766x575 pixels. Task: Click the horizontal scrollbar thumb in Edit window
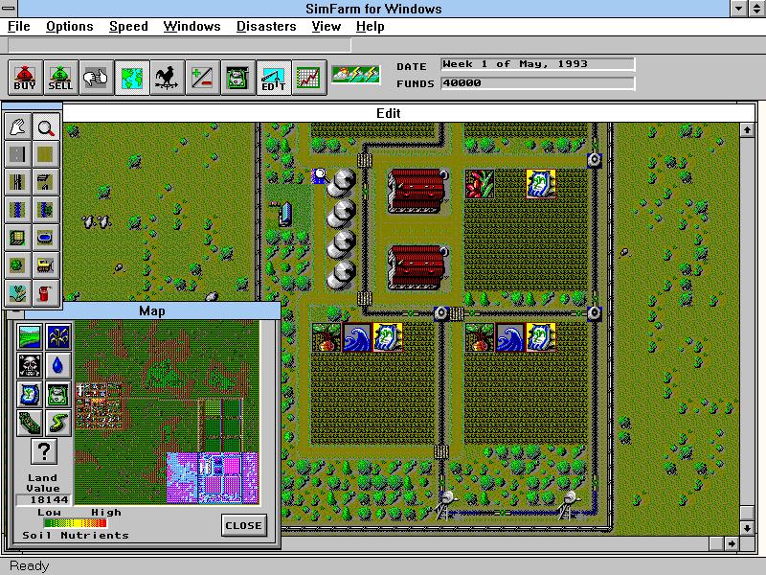[x=716, y=543]
